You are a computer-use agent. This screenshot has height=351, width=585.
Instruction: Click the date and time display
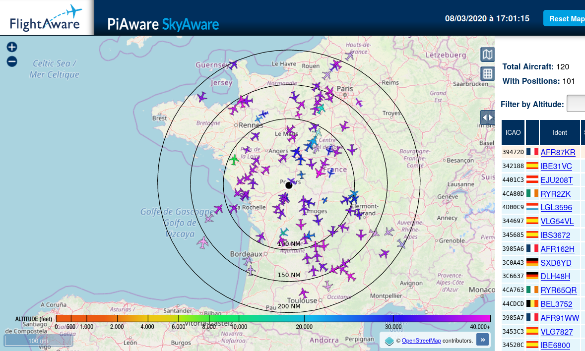(487, 19)
